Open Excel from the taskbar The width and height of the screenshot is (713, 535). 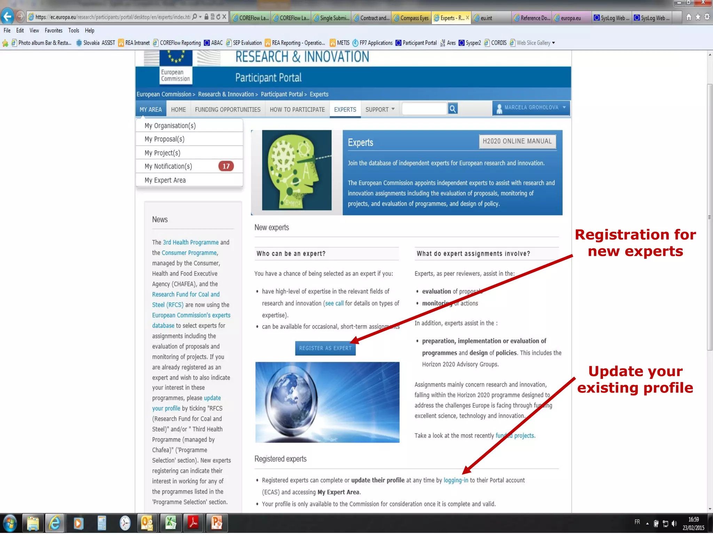pyautogui.click(x=170, y=523)
